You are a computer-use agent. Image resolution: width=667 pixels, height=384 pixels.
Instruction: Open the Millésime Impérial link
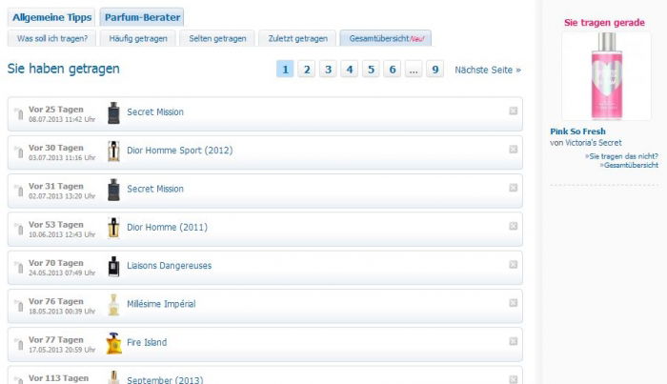point(161,304)
